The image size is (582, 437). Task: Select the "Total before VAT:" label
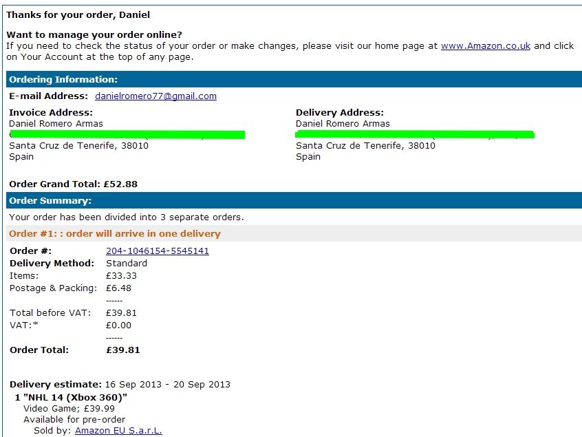(x=50, y=313)
